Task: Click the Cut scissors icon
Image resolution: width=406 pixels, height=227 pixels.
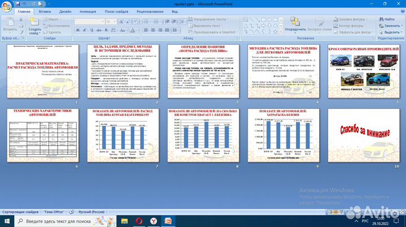Action: pyautogui.click(x=21, y=19)
